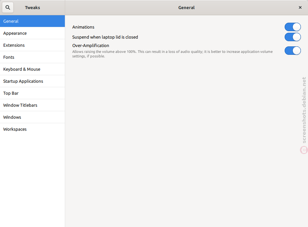
Task: Click the Over-Amplification label text
Action: pos(90,45)
